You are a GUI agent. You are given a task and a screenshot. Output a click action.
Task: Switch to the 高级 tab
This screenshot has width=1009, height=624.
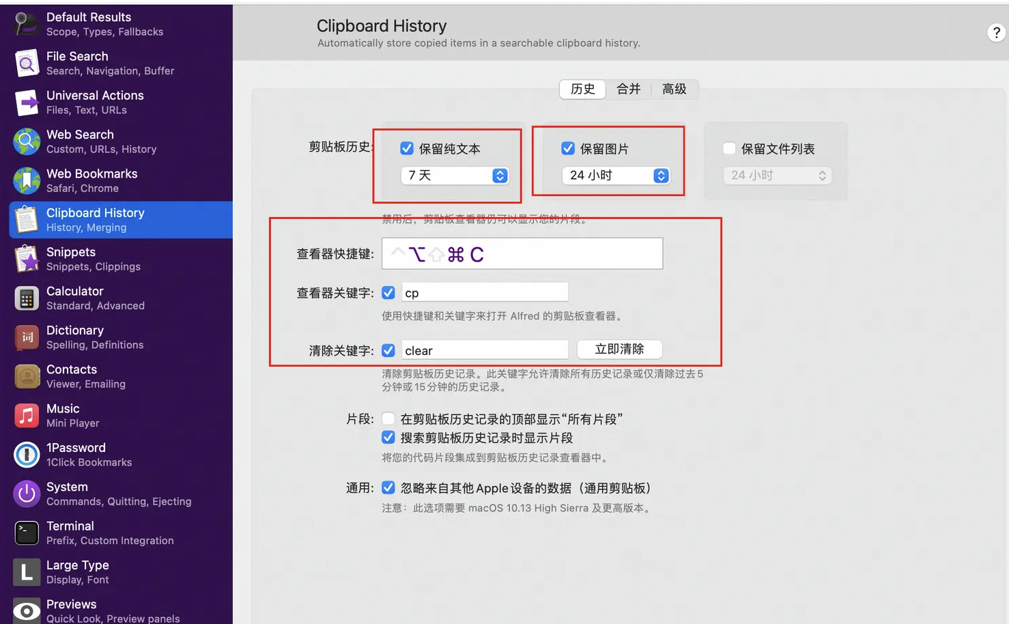click(674, 89)
